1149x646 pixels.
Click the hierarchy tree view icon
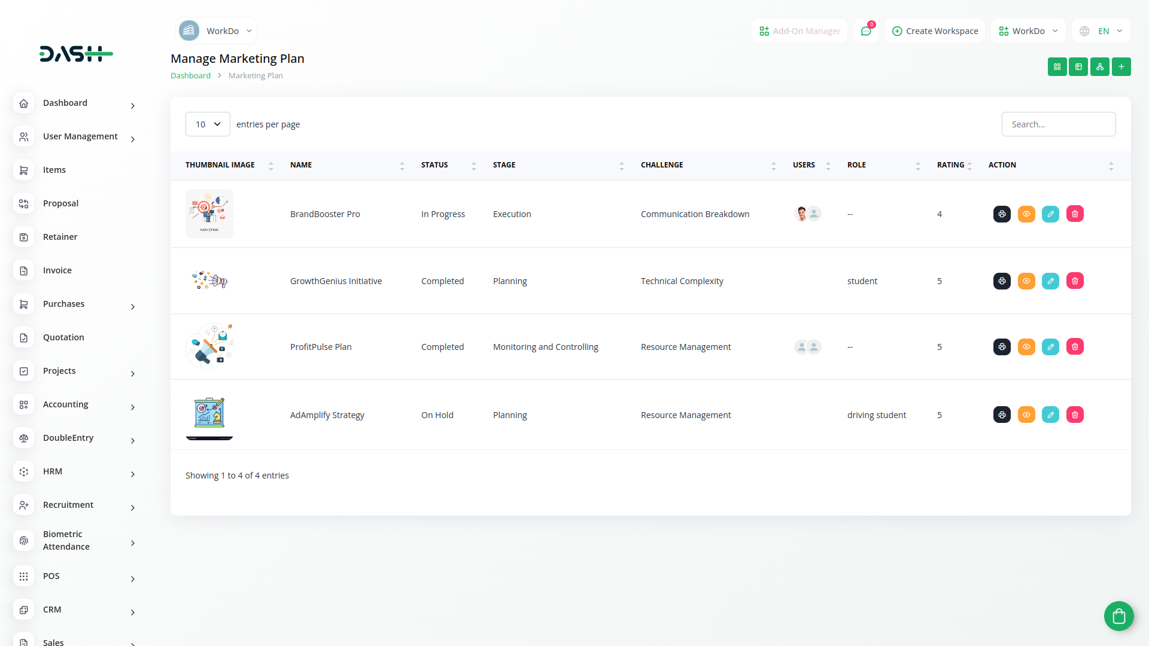pyautogui.click(x=1100, y=67)
